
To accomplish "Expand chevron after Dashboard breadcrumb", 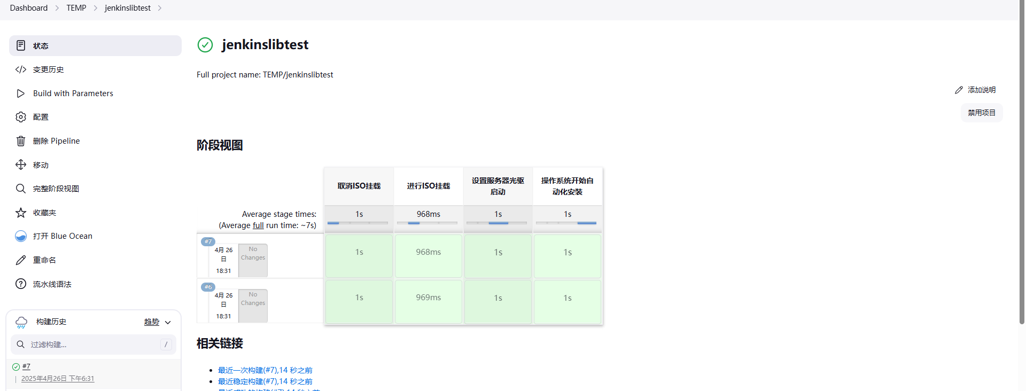I will coord(57,8).
